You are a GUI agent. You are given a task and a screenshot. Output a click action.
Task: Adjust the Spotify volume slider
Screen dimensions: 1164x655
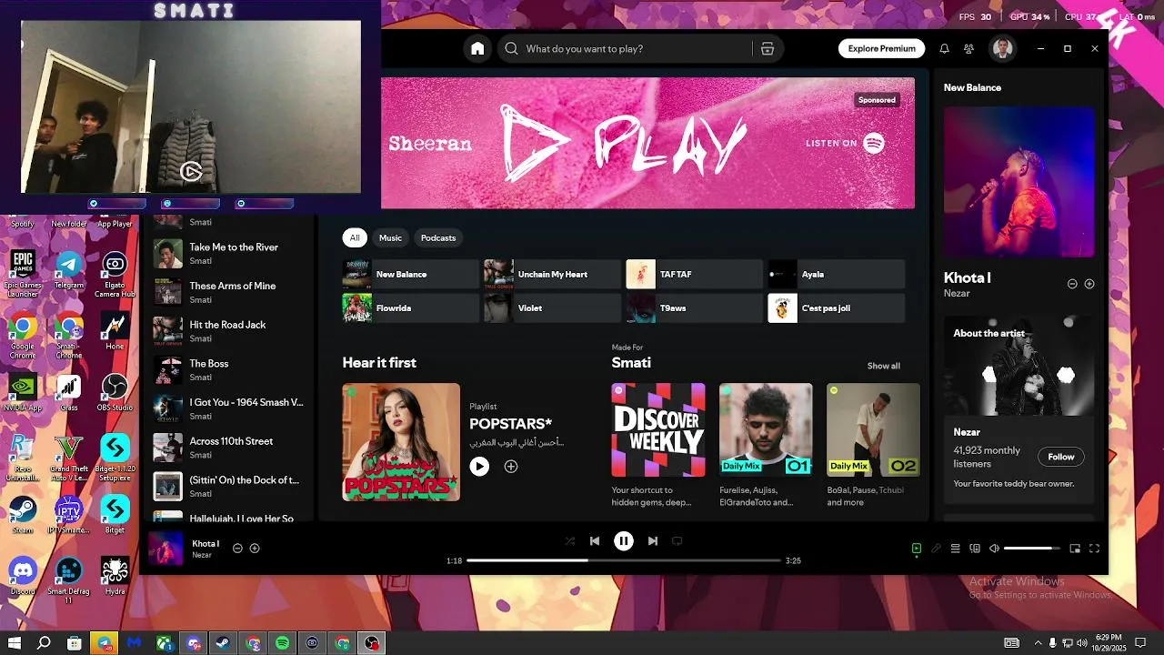coord(1032,549)
